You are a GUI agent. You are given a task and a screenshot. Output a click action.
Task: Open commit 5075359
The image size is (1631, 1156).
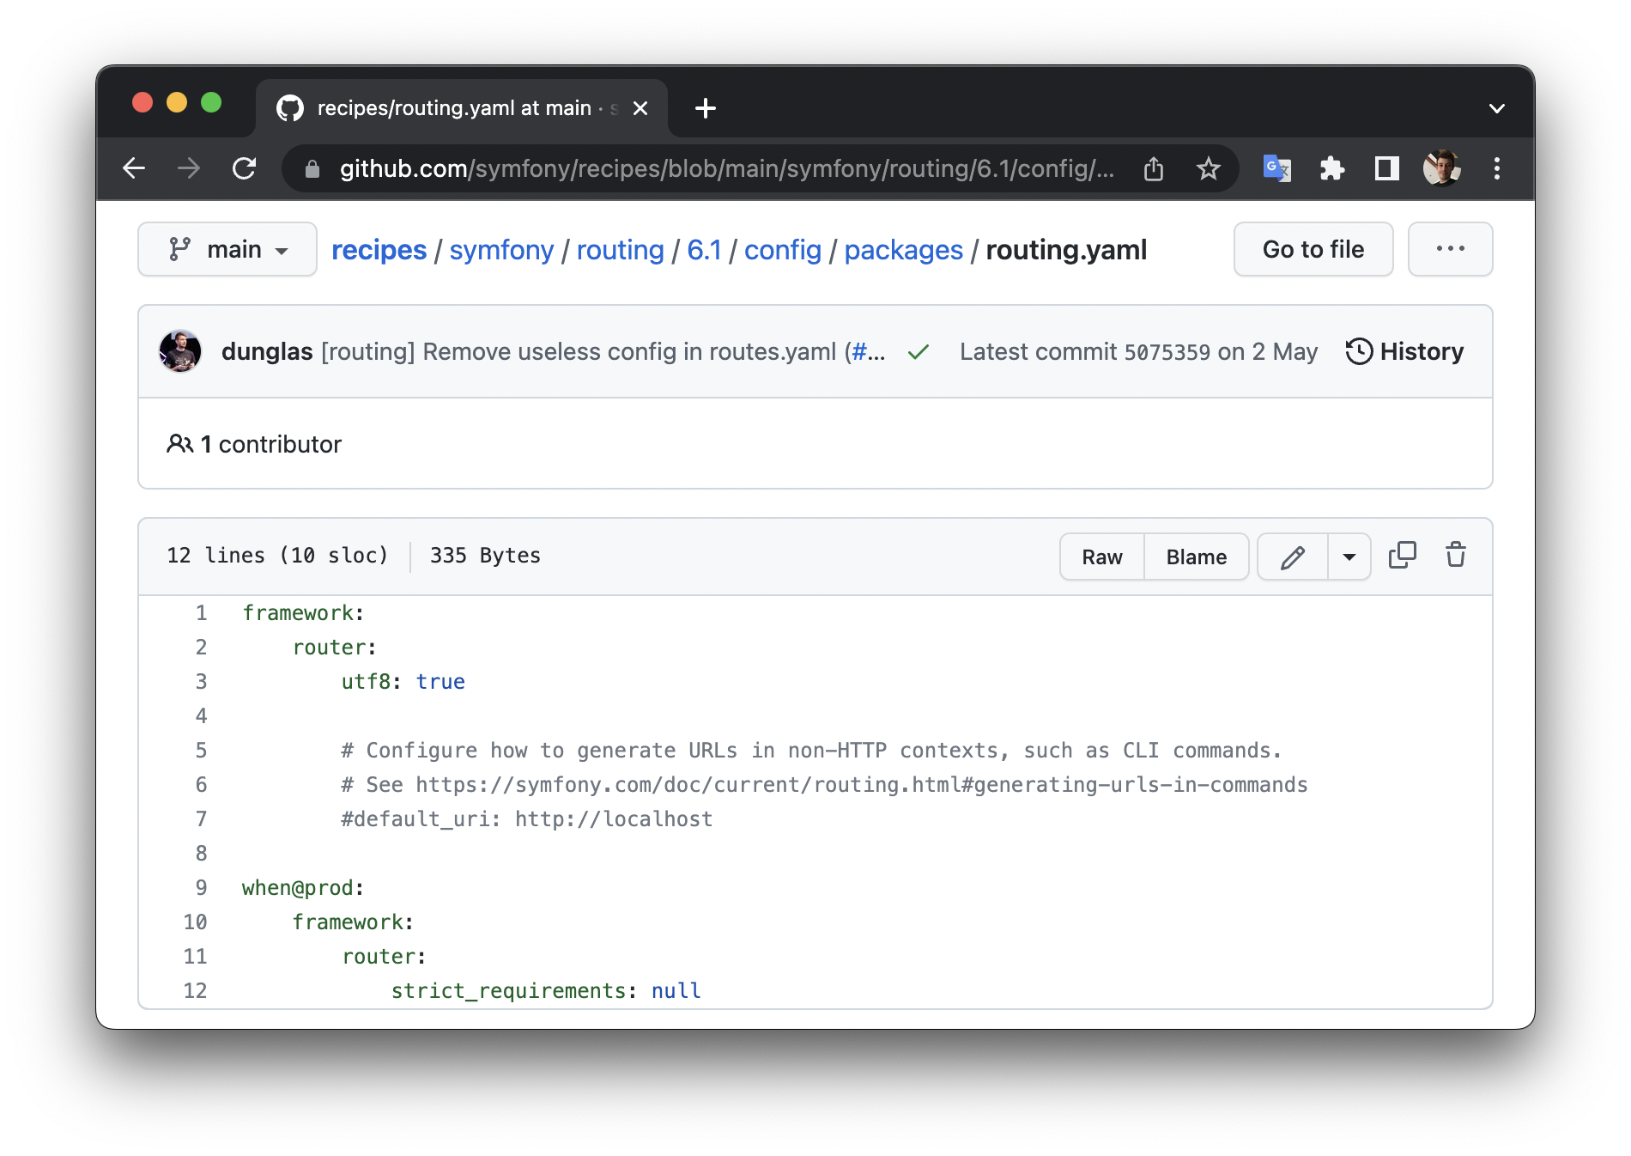[x=1167, y=352]
